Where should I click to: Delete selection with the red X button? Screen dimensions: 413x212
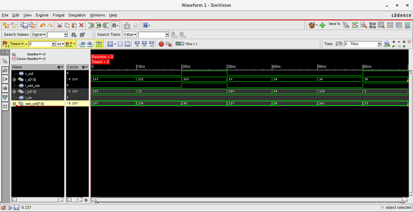(x=82, y=25)
